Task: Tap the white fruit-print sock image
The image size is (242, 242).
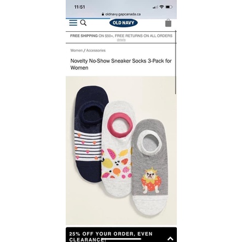Action: (x=118, y=149)
